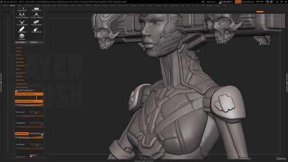The width and height of the screenshot is (288, 162).
Task: Select the Smooth brush
Action: pyautogui.click(x=22, y=37)
